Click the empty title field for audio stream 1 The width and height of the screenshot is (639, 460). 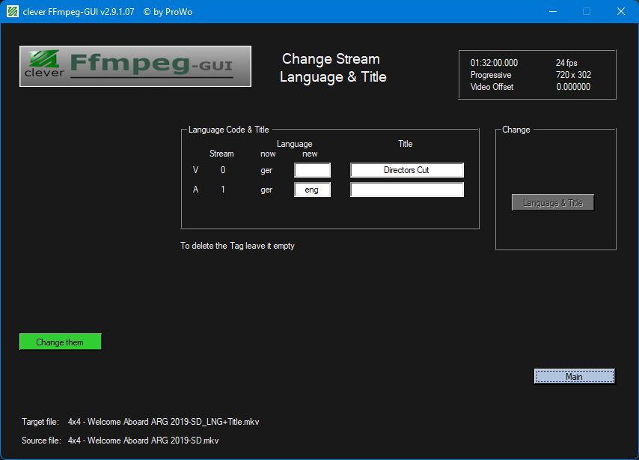click(x=407, y=190)
